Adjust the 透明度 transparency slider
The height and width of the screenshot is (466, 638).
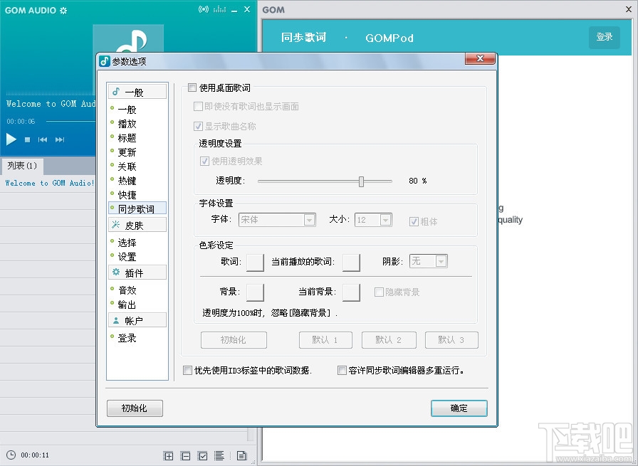(362, 181)
